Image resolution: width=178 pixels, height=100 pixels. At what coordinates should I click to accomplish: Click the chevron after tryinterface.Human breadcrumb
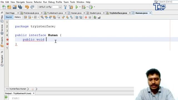tap(28, 89)
